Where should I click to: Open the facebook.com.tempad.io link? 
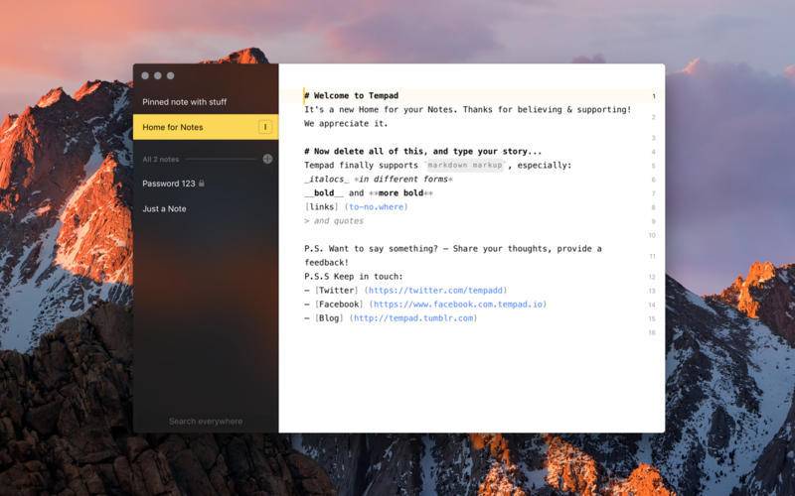pyautogui.click(x=458, y=305)
